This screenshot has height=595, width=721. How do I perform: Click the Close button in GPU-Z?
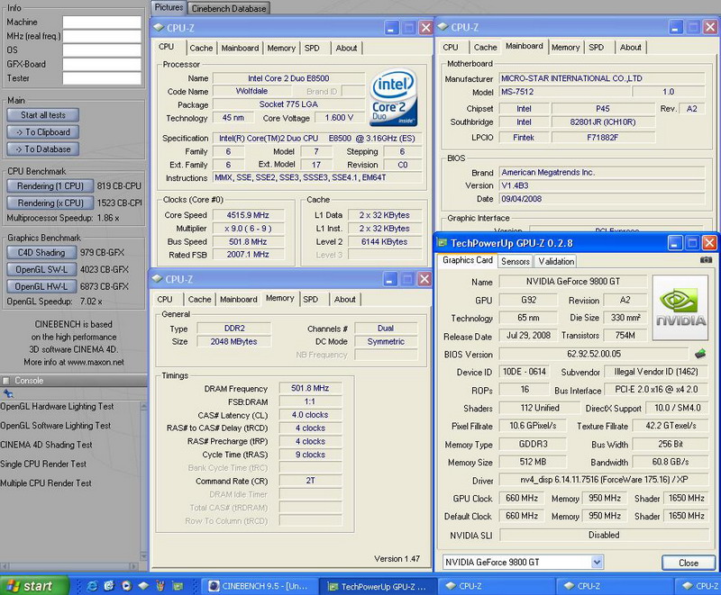pyautogui.click(x=688, y=563)
